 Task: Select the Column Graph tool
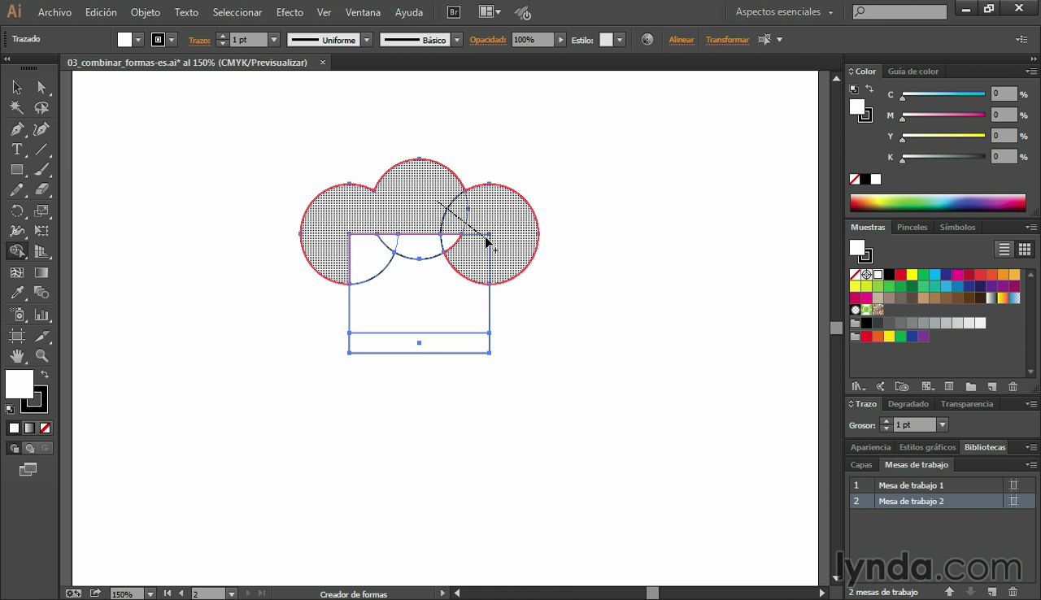(41, 315)
